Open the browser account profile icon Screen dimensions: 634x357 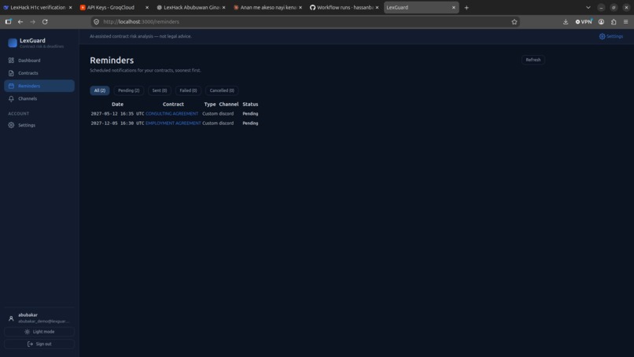tap(601, 22)
